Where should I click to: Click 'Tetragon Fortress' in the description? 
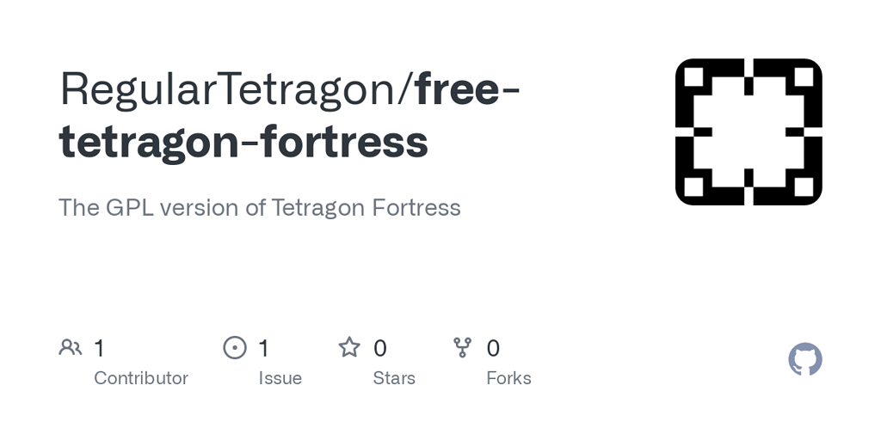point(366,208)
